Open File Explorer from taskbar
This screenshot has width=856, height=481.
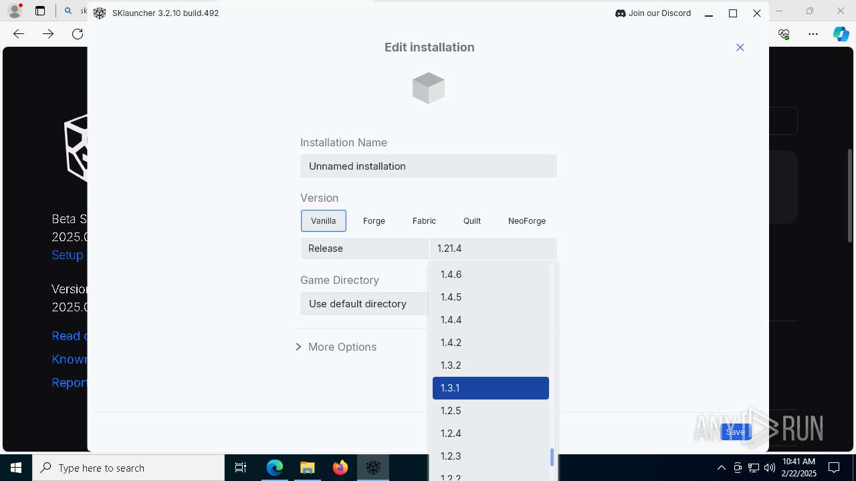tap(307, 468)
